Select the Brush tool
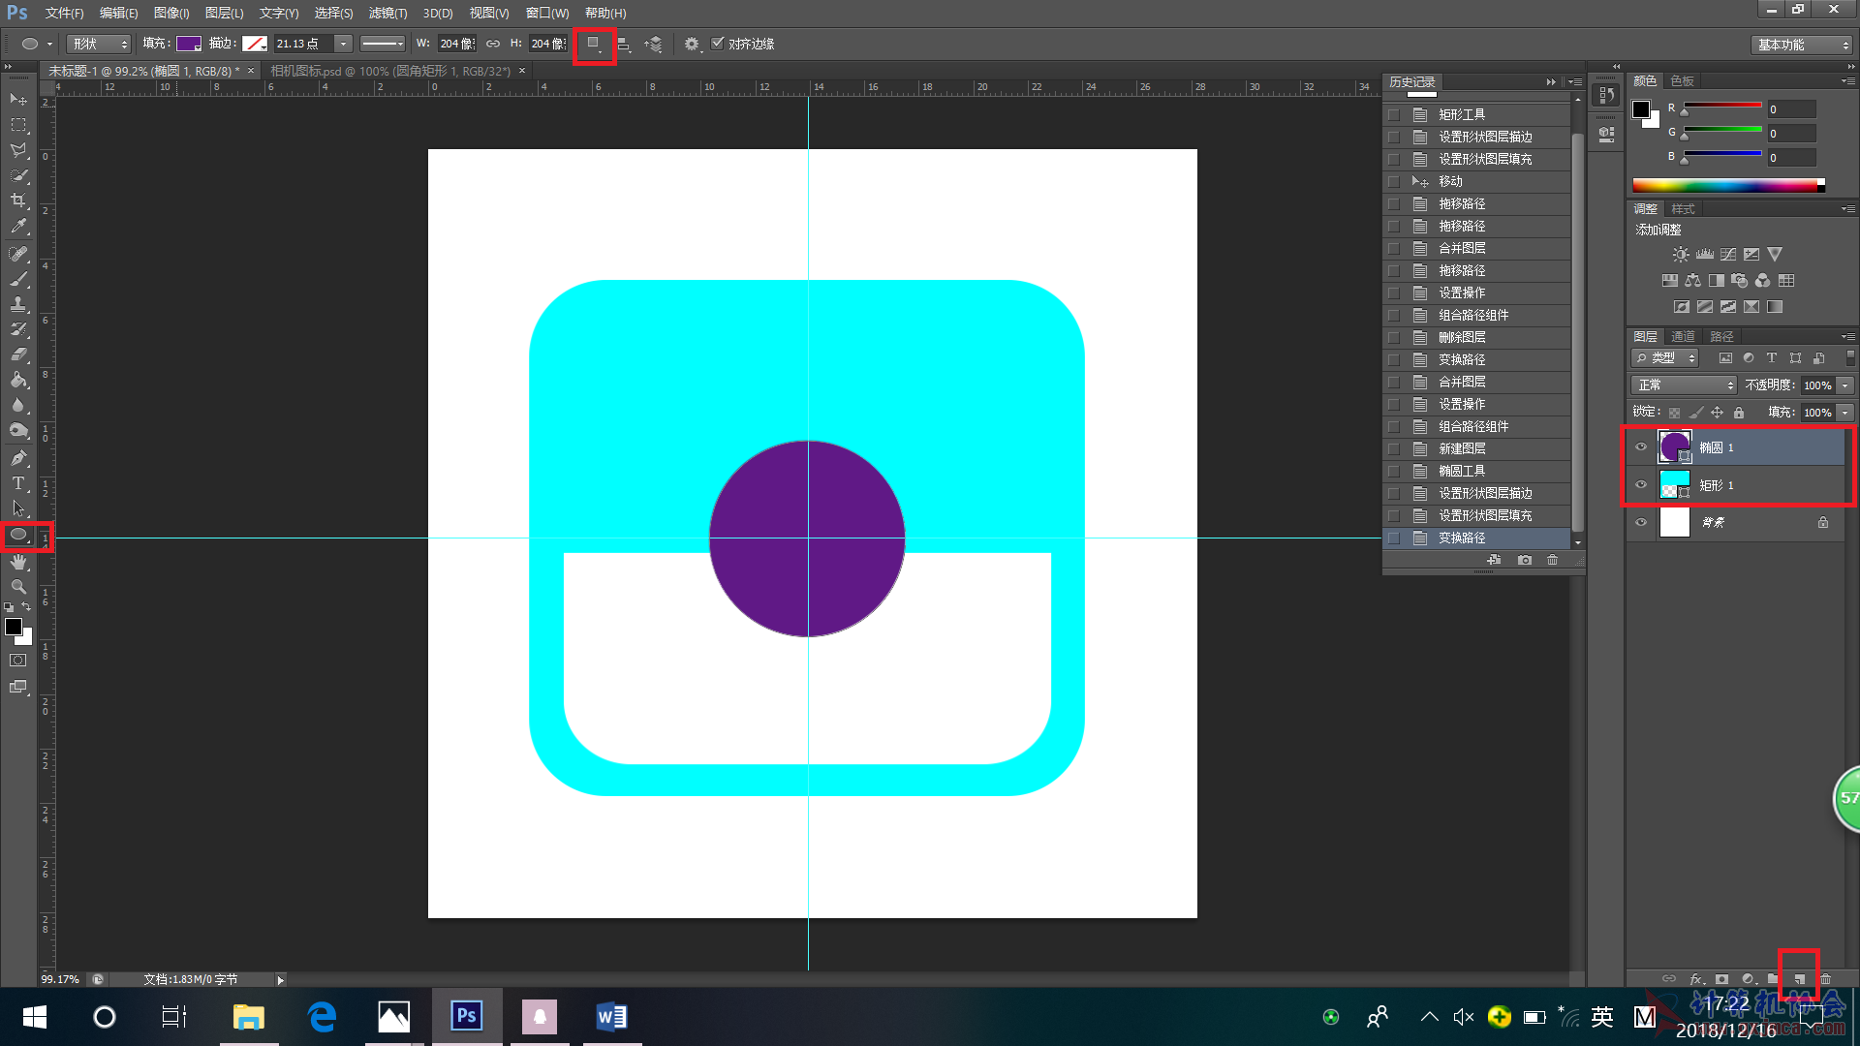 18,279
